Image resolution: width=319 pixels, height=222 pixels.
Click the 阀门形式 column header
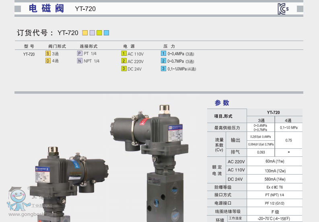[57, 46]
